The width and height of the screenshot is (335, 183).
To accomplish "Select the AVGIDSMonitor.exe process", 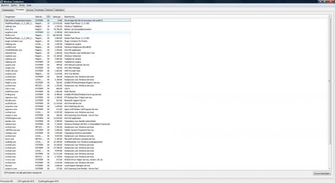I will click(67, 50).
